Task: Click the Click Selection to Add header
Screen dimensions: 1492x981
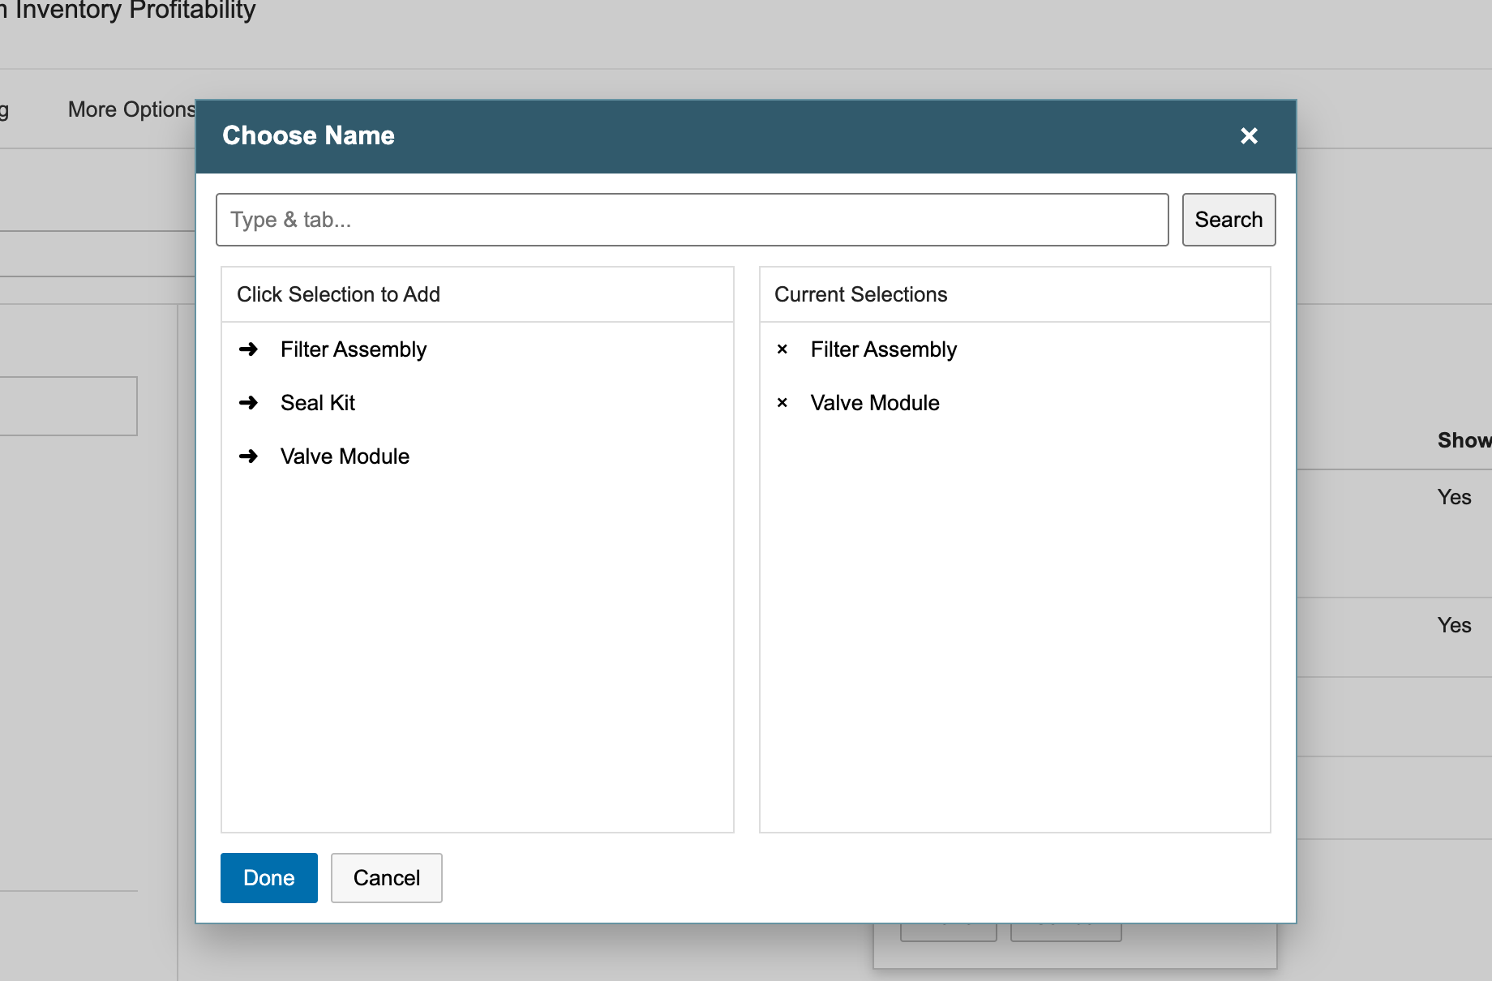Action: tap(338, 294)
